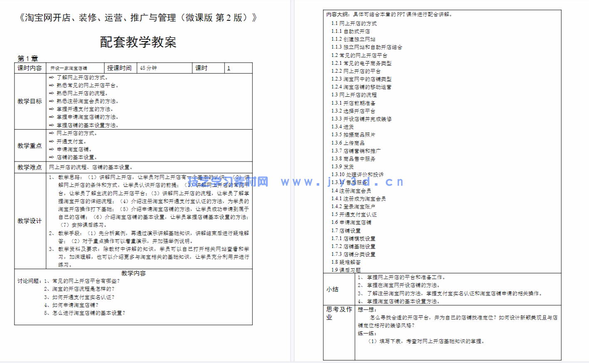The height and width of the screenshot is (363, 589).
Task: Click the 课时 value showing 1
Action: [x=228, y=68]
